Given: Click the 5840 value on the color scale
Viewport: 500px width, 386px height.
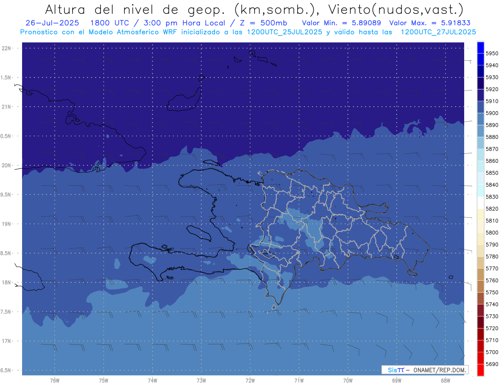Looking at the screenshot, I should click(492, 185).
